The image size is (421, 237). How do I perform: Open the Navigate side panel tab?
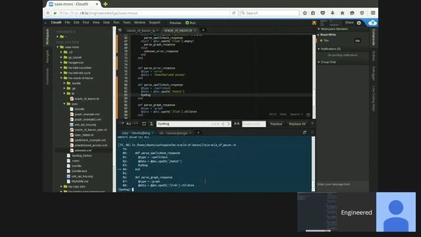[x=47, y=57]
